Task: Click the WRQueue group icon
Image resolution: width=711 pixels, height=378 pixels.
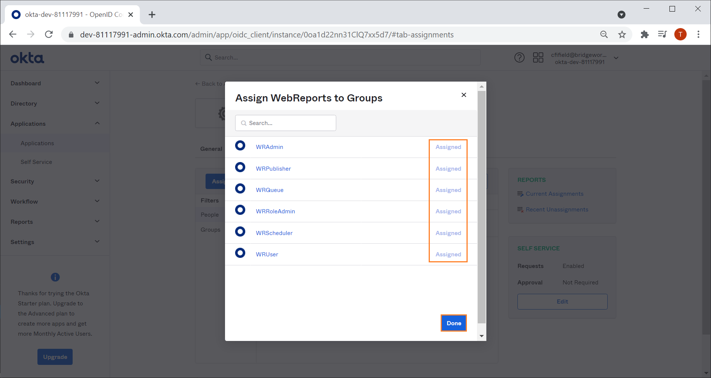Action: click(240, 189)
